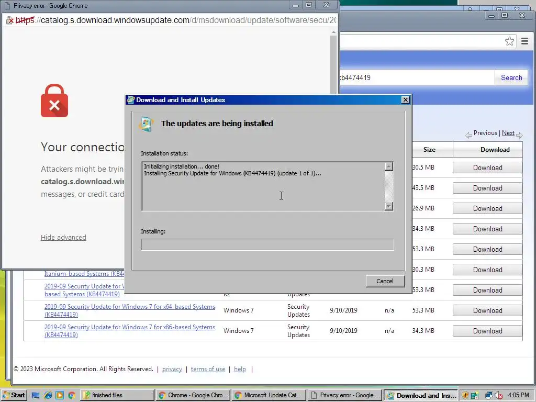Image resolution: width=536 pixels, height=402 pixels.
Task: Click the 9/10/2019 date in the x64 row
Action: click(343, 310)
